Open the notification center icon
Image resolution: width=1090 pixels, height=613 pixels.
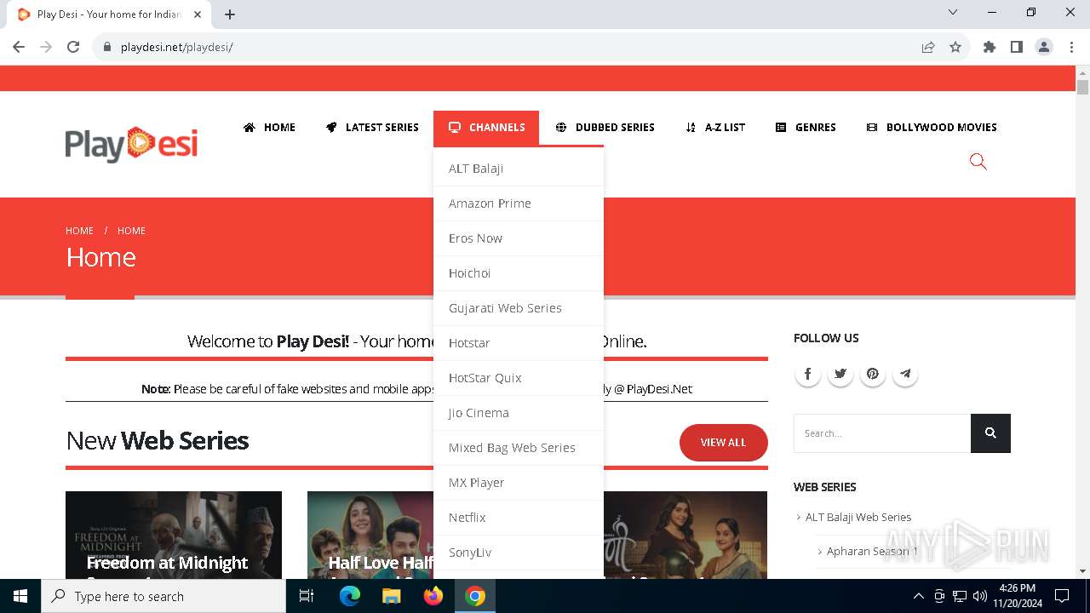pyautogui.click(x=1062, y=596)
